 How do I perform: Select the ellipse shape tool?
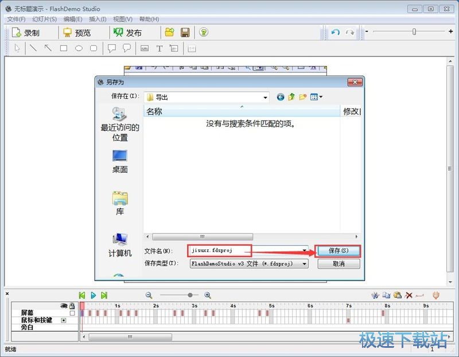[79, 48]
